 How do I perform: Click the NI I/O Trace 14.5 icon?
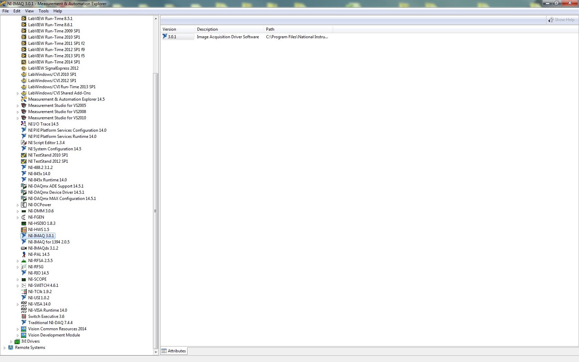click(24, 124)
